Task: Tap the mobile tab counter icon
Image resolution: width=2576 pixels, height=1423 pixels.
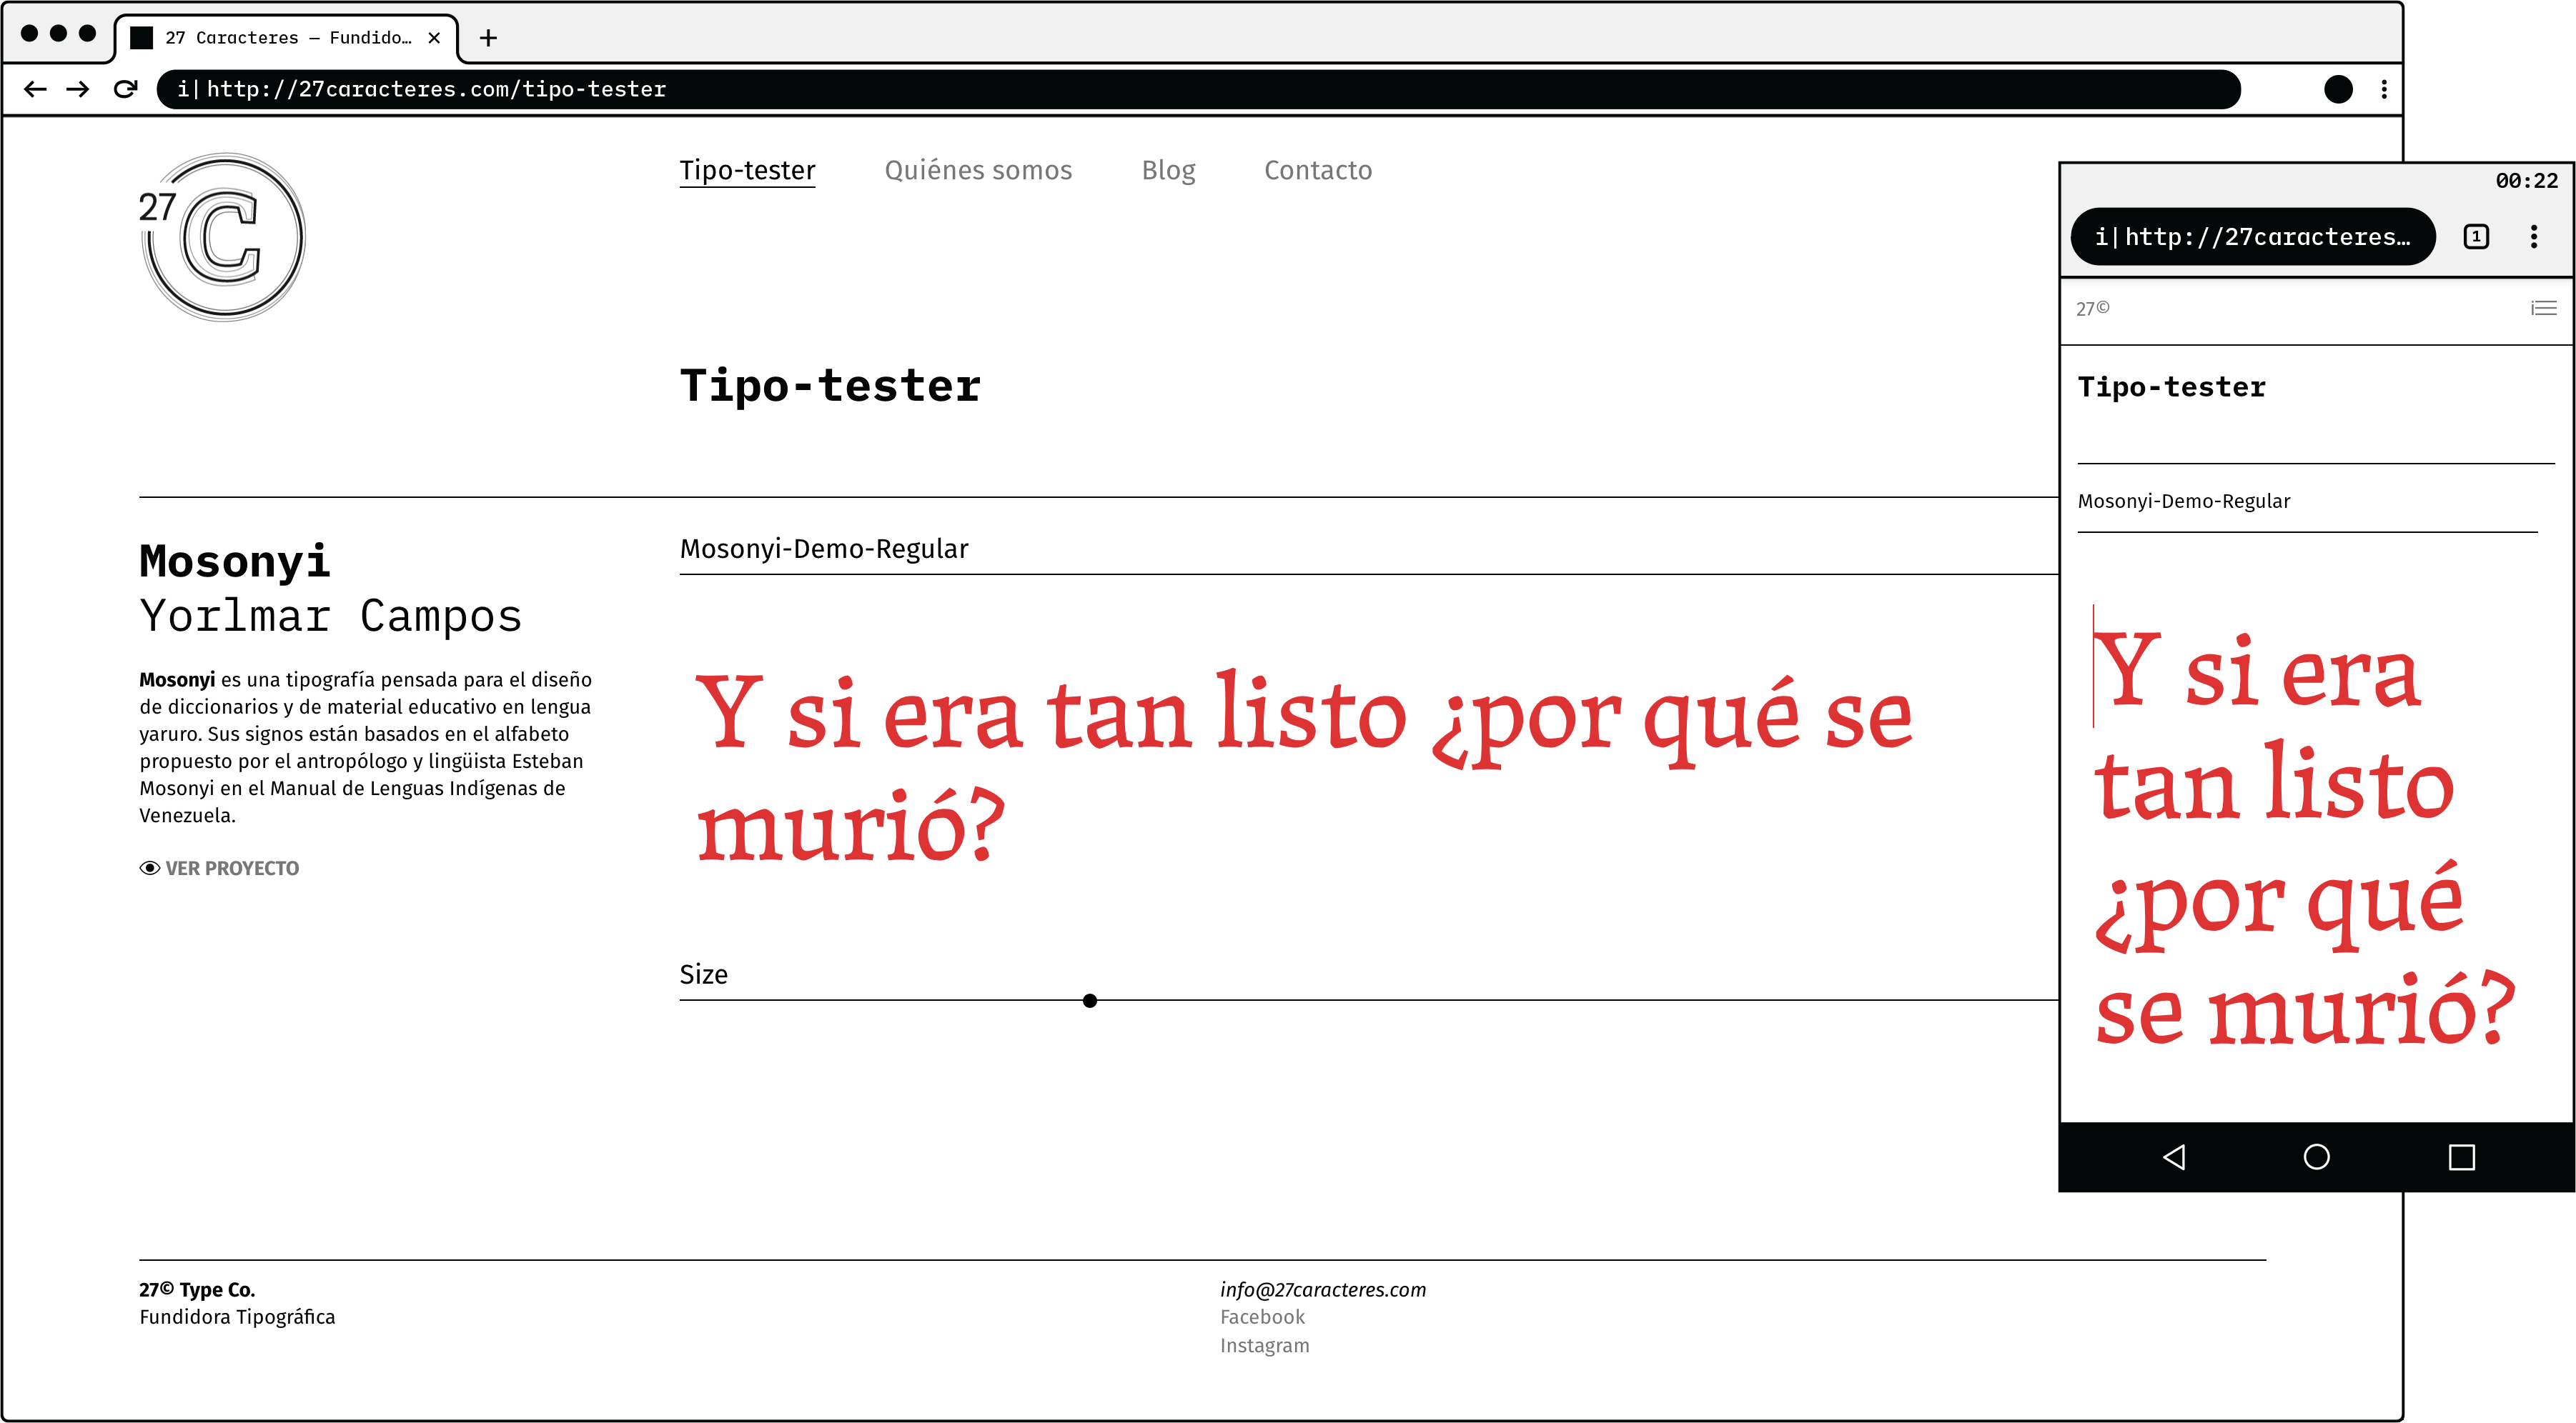Action: [x=2476, y=237]
